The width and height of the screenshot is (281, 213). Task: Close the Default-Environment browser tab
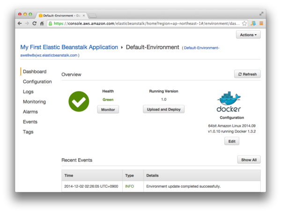pyautogui.click(x=84, y=15)
